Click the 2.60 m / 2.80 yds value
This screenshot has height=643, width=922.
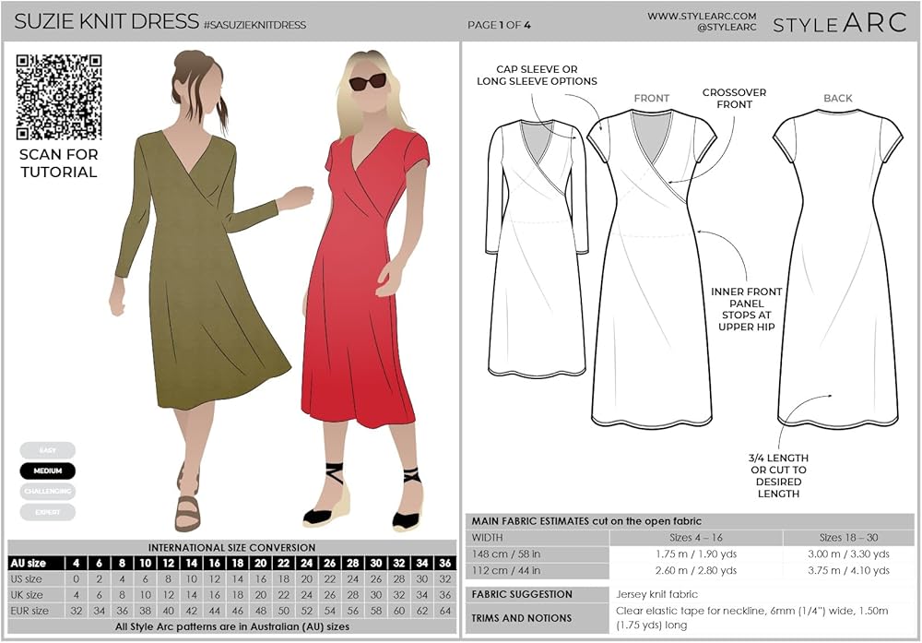[x=696, y=570]
